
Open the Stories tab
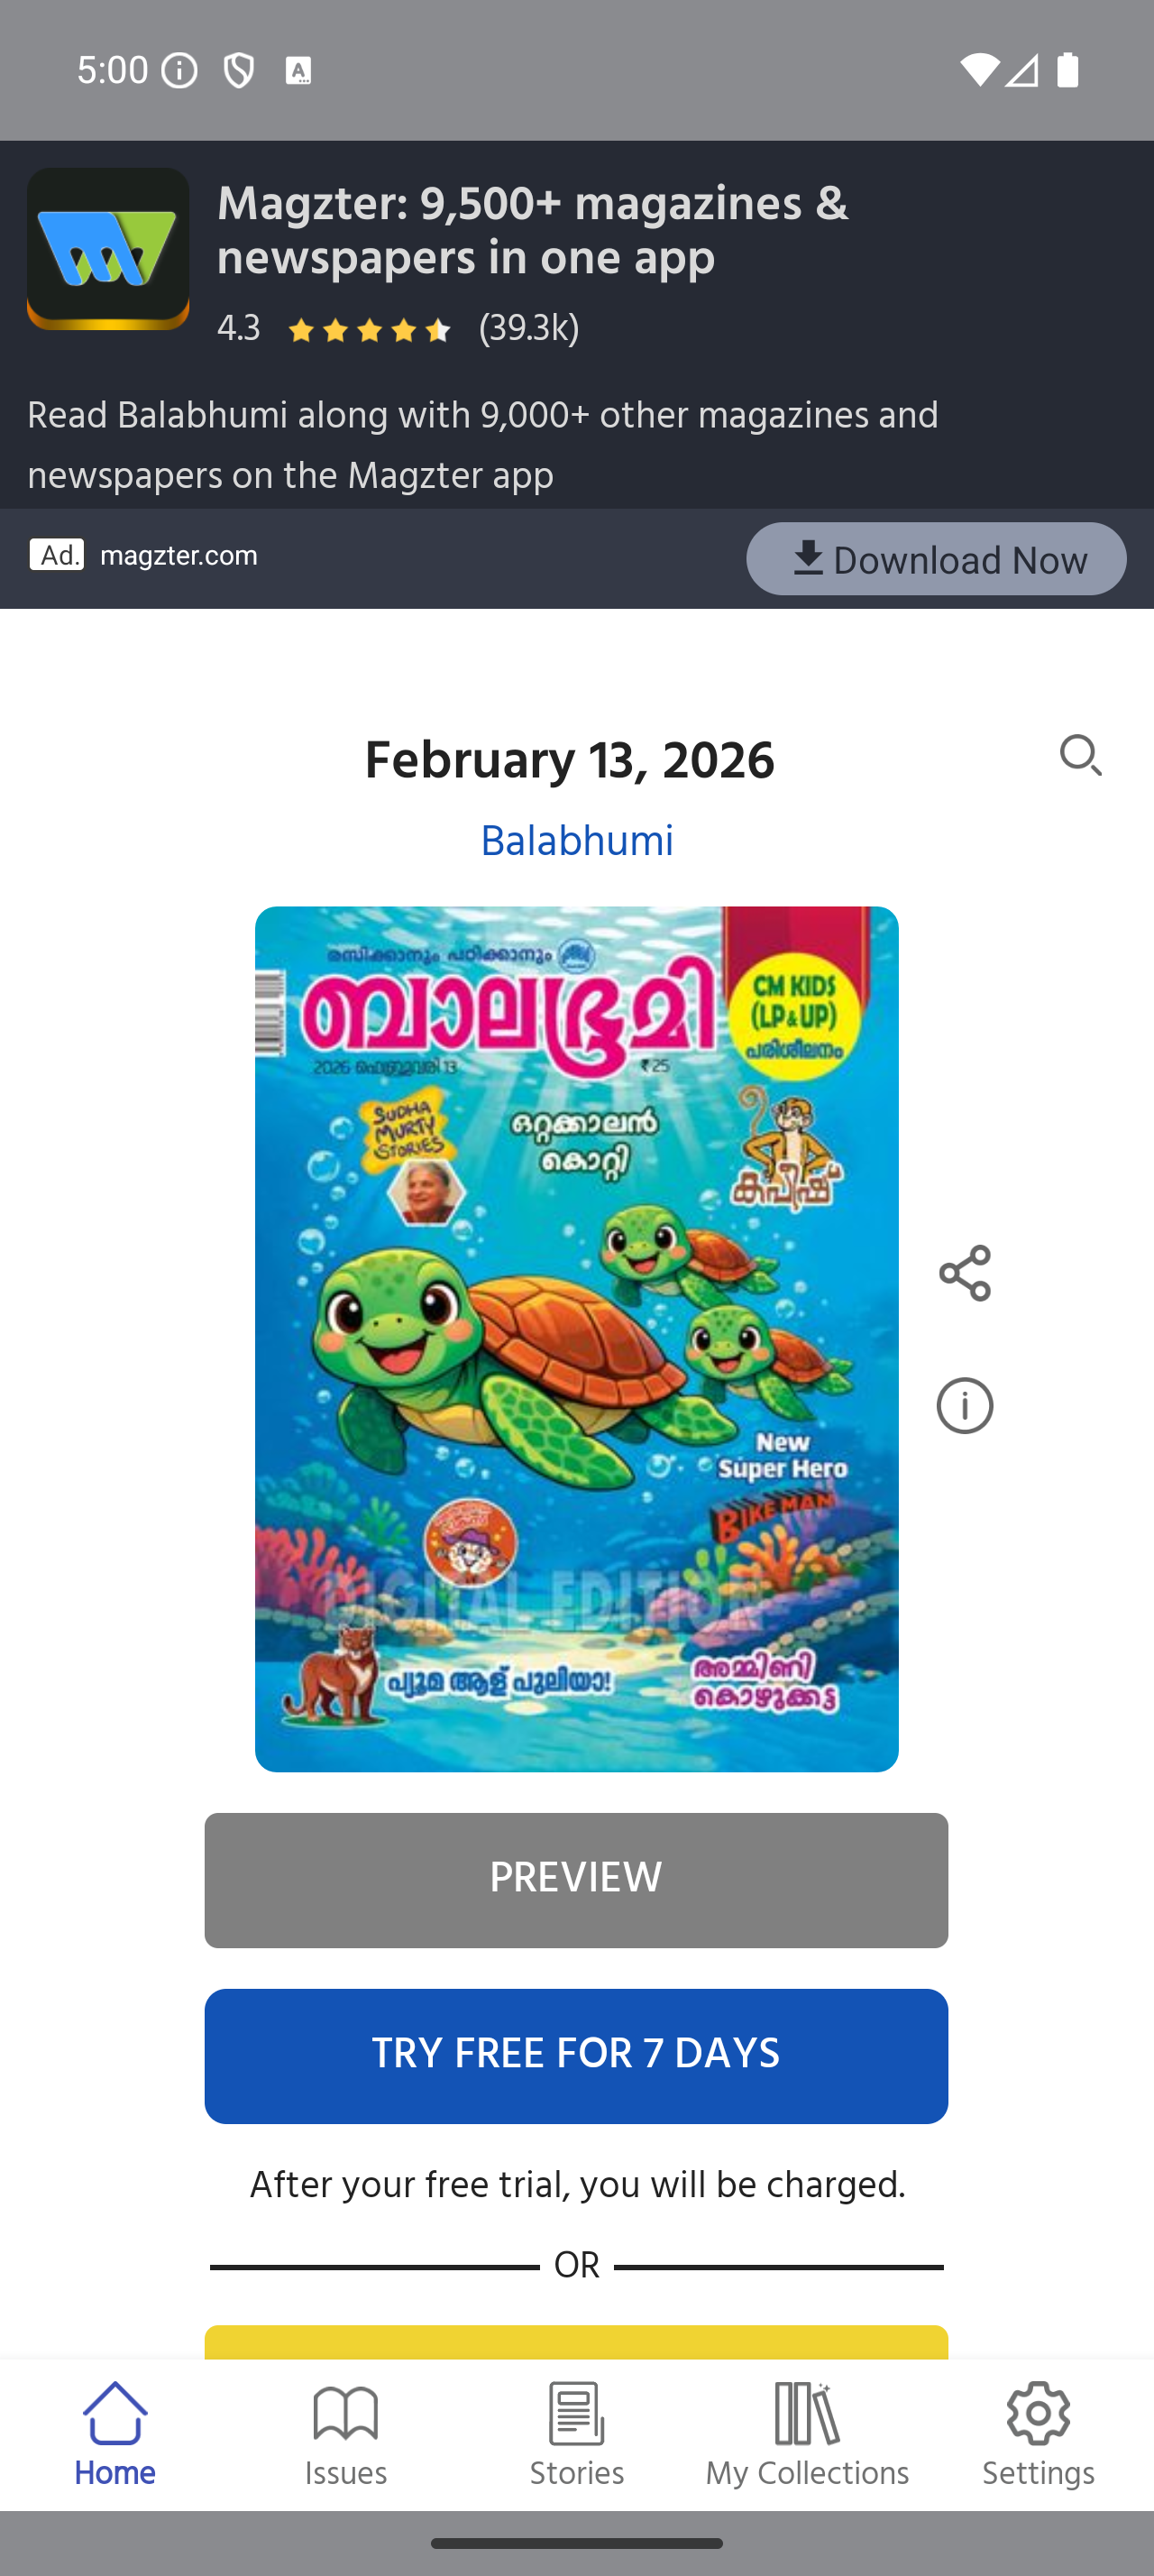coord(576,2434)
